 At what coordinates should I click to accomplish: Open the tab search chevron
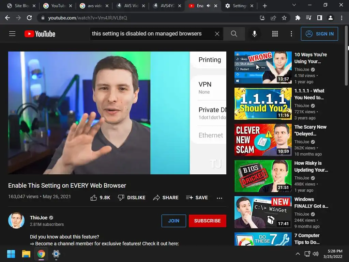(x=294, y=5)
